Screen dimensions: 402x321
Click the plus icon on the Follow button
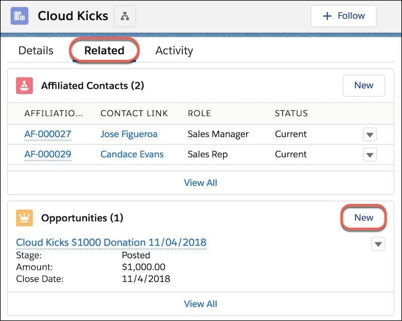pyautogui.click(x=326, y=16)
